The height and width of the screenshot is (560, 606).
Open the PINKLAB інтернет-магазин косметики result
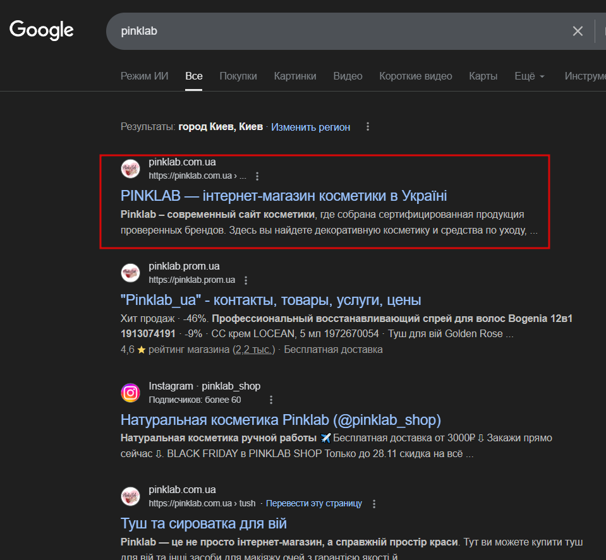pyautogui.click(x=284, y=196)
